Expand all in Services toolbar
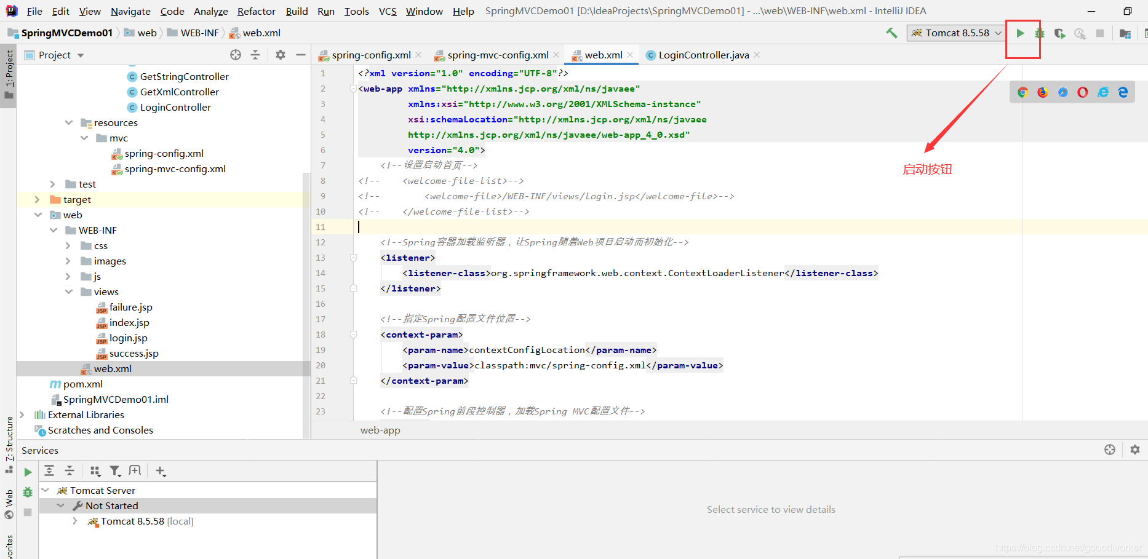The width and height of the screenshot is (1148, 559). 49,471
